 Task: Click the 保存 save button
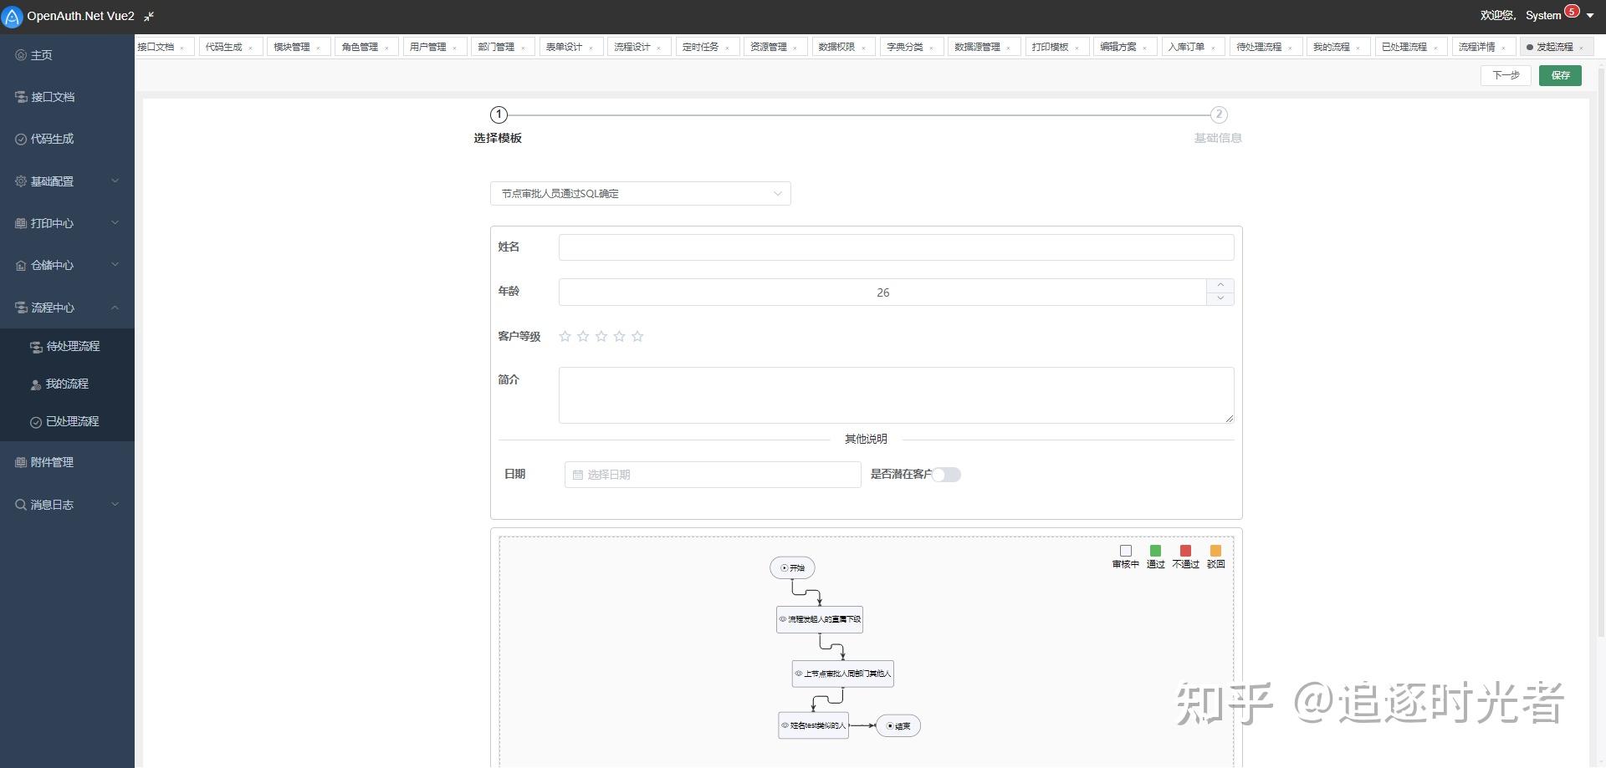coord(1560,75)
